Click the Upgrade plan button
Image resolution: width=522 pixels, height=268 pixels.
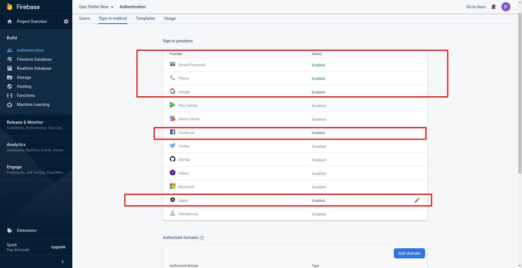point(58,247)
